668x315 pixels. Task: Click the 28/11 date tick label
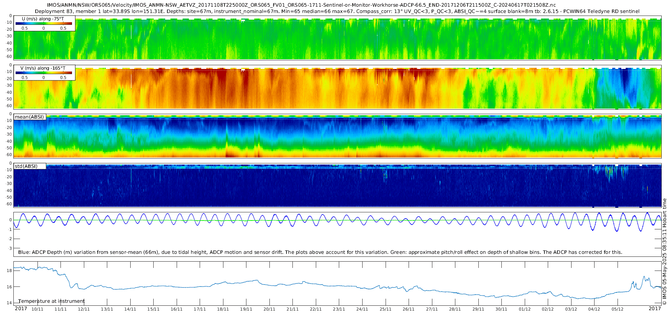455,309
